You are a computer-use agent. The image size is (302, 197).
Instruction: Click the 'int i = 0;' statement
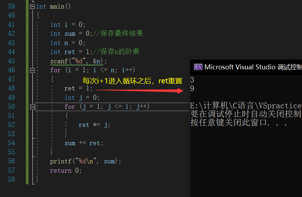68,25
